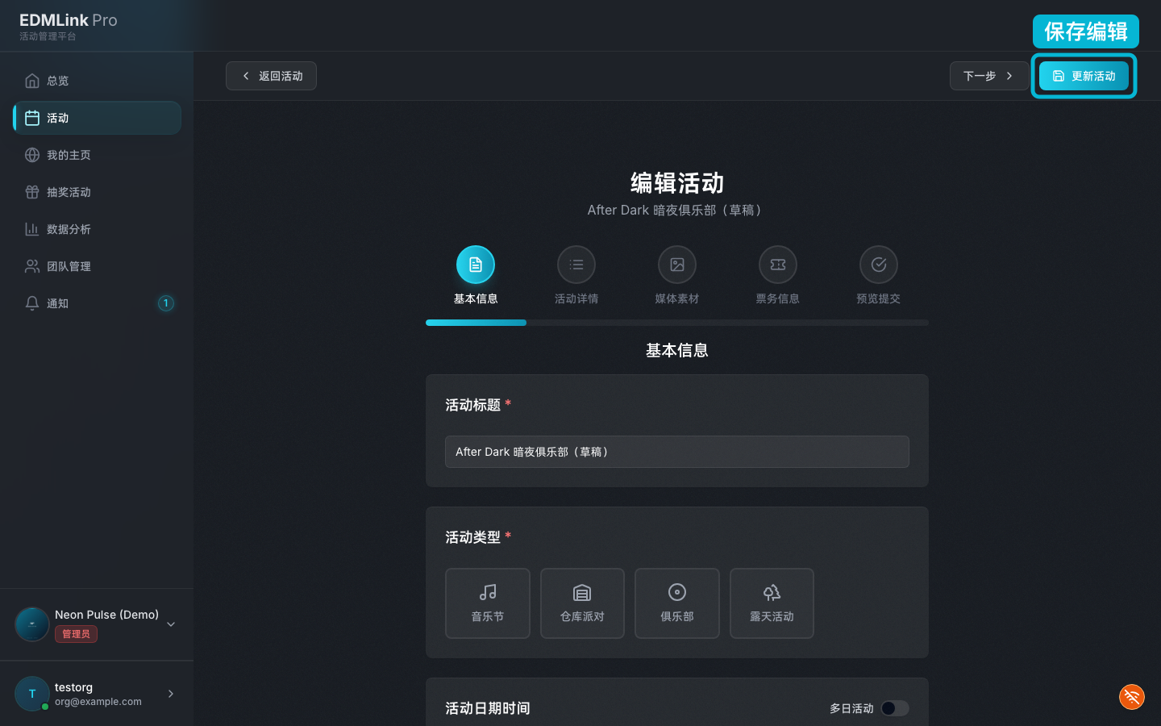Click the back arrow icon beside 返回活动
The width and height of the screenshot is (1161, 726).
pos(246,76)
